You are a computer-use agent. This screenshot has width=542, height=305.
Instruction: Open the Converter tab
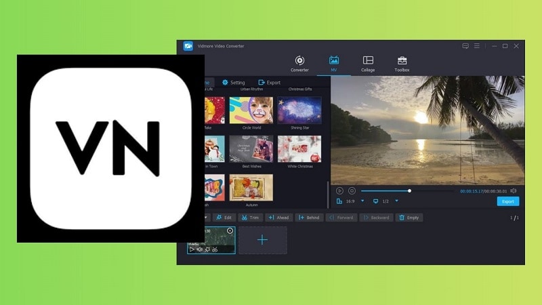point(299,64)
